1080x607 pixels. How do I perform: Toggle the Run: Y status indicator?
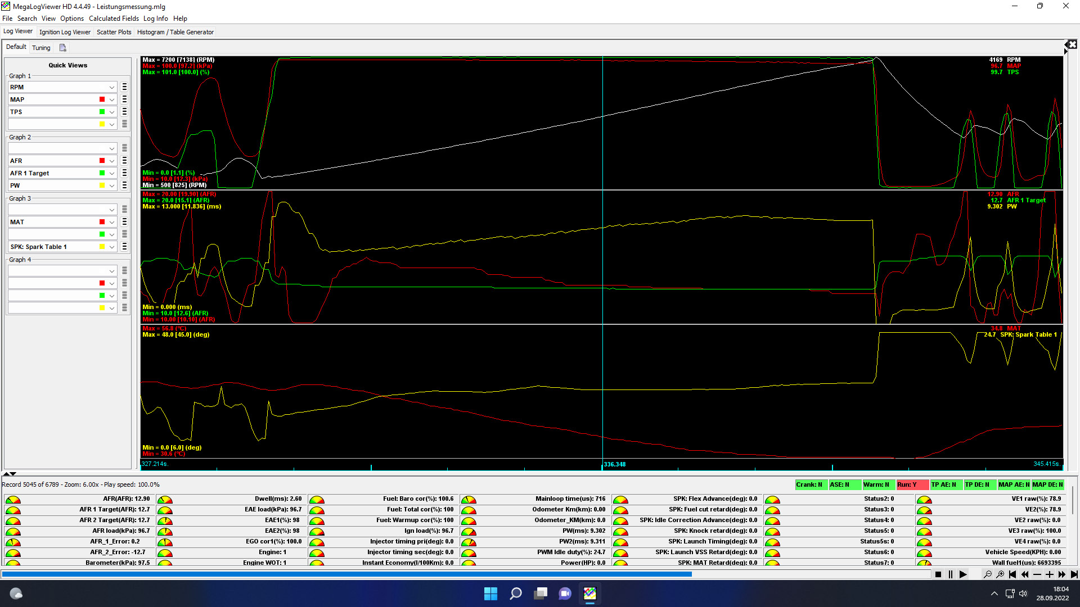[x=912, y=484]
